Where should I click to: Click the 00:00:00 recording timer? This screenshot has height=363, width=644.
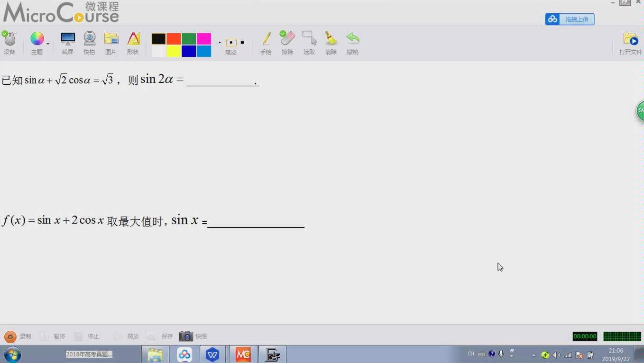tap(585, 336)
